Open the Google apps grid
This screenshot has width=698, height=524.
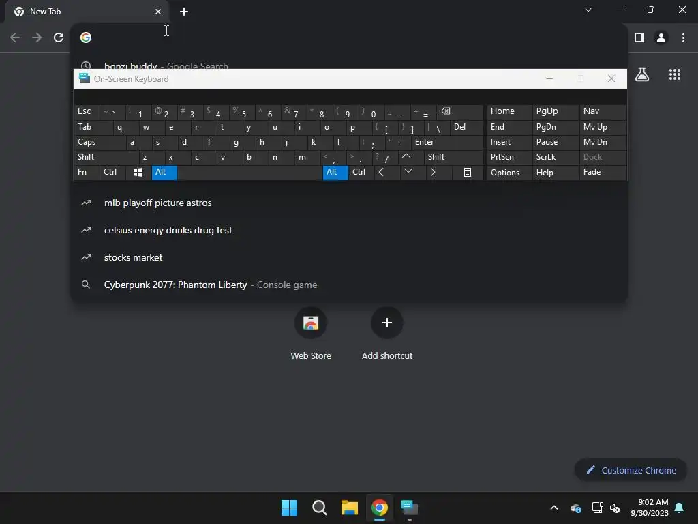pyautogui.click(x=675, y=74)
